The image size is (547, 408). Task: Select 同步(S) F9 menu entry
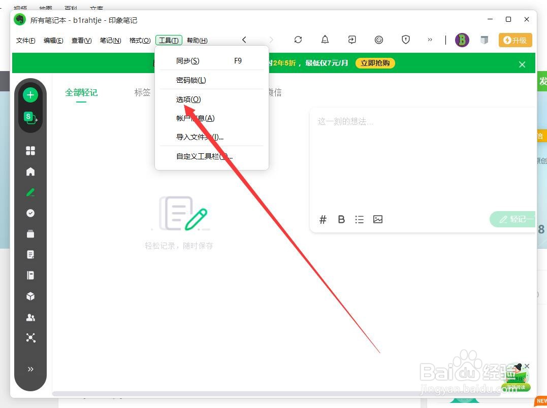(212, 61)
